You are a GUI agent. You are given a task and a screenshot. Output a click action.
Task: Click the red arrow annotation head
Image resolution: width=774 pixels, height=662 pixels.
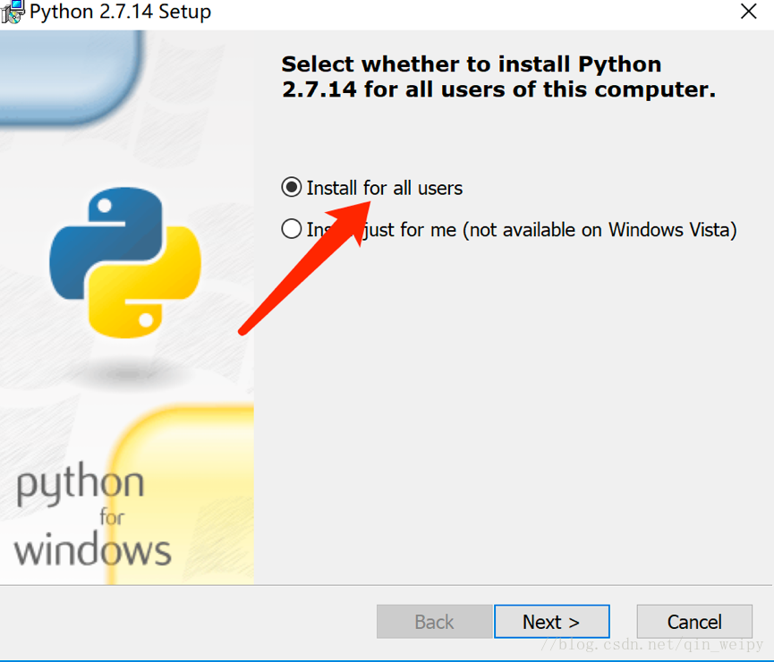click(353, 221)
